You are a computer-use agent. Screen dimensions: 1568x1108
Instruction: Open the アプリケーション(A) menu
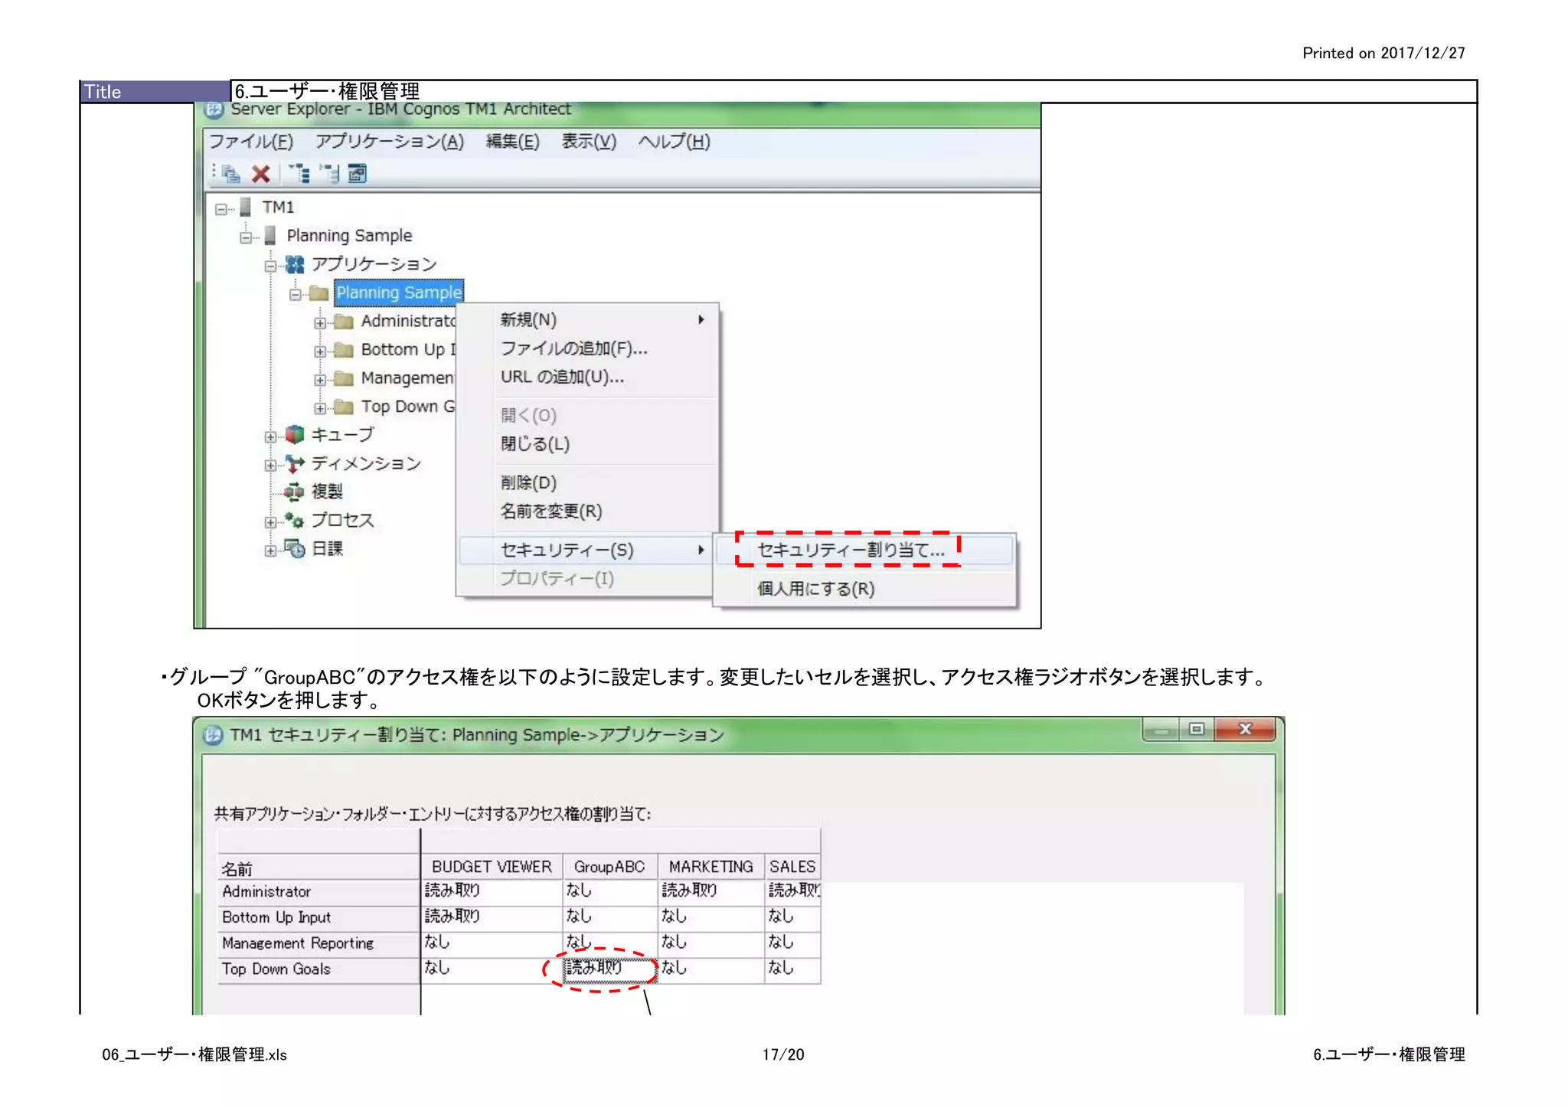tap(390, 142)
